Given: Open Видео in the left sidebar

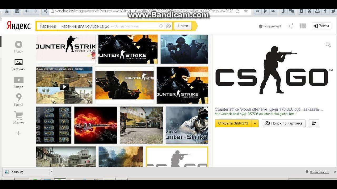Looking at the screenshot, I should pos(18,83).
